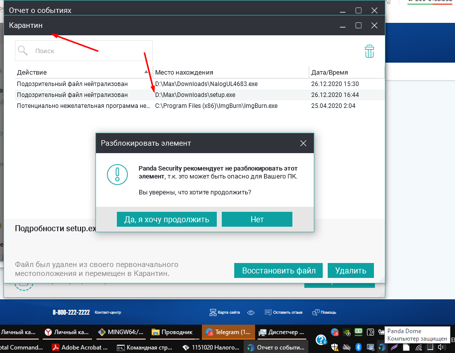
Task: Select the NalogUL4683.exe quarantine row
Action: (199, 84)
